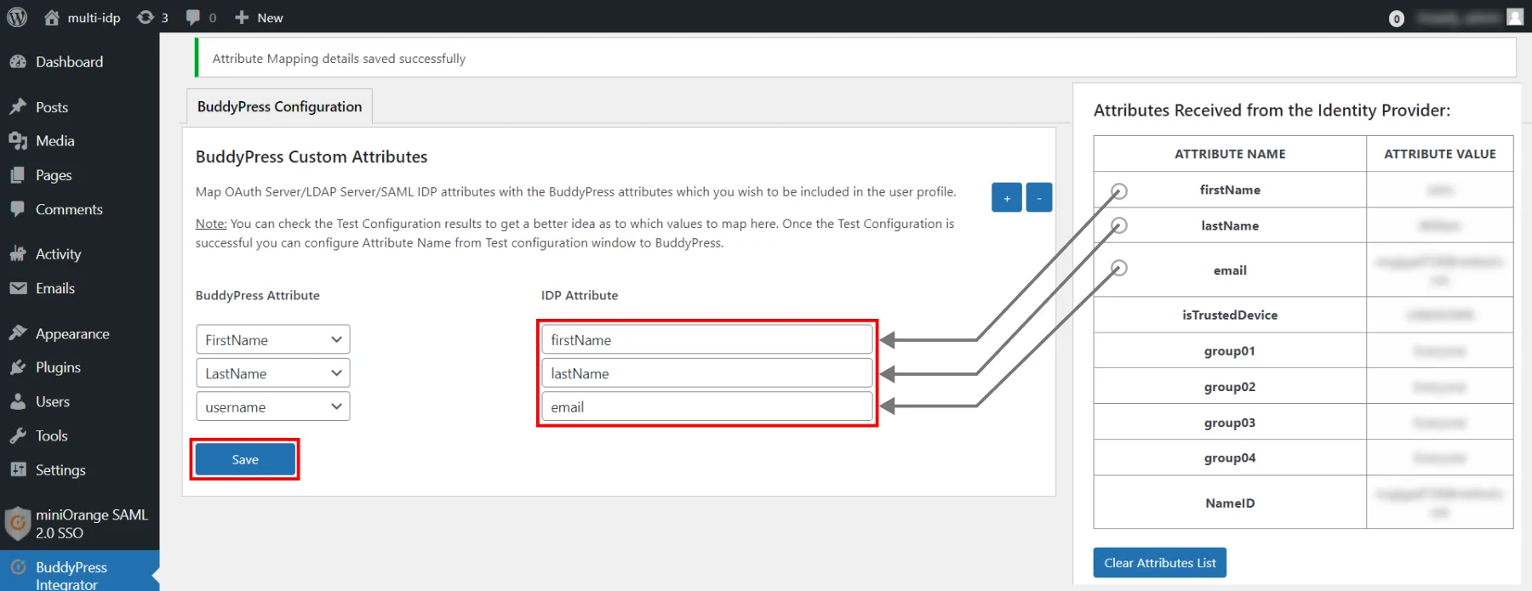Save the attribute mapping
Screen dimensions: 1532x591
tap(245, 459)
